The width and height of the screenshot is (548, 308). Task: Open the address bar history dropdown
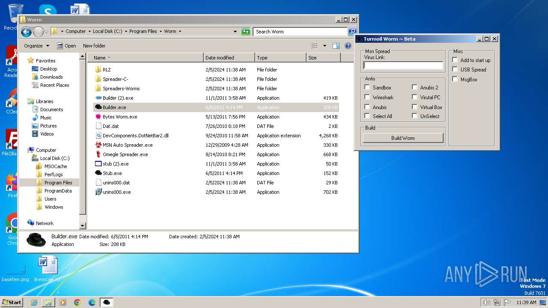tap(235, 32)
